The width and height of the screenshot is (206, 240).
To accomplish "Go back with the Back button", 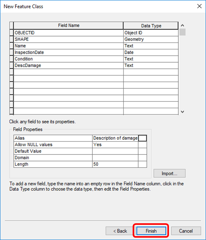I will pos(120,231).
